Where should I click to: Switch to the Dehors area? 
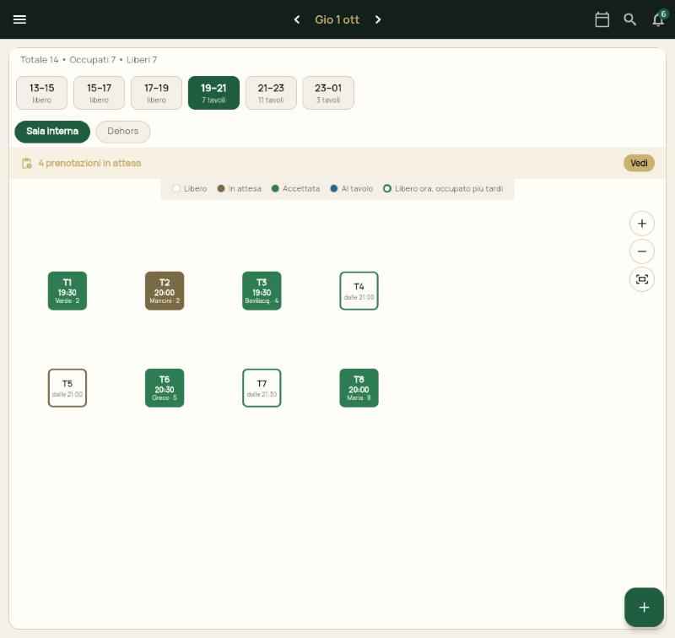[123, 132]
